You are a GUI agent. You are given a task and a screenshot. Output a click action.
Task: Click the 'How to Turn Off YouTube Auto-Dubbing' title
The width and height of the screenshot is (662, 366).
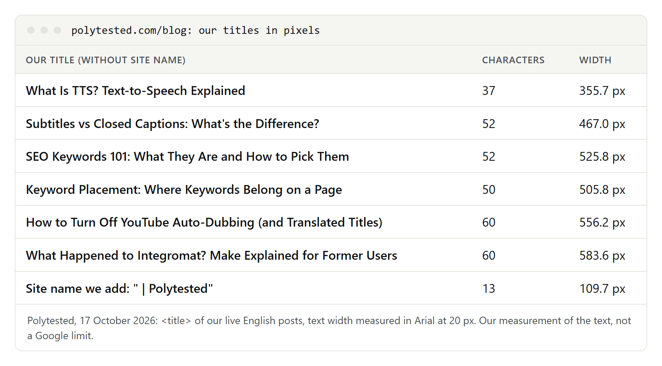tap(204, 223)
